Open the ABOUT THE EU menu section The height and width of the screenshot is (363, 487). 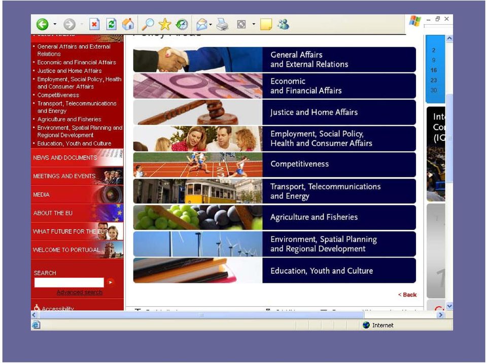tap(77, 213)
